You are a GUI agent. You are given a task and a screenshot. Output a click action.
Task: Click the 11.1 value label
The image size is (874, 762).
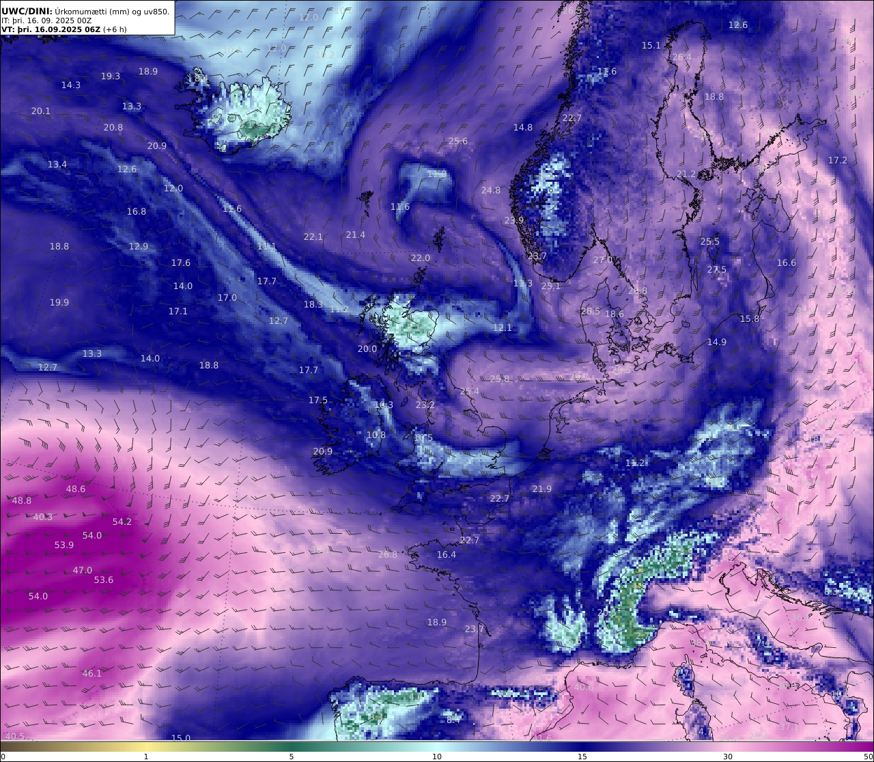(x=267, y=246)
